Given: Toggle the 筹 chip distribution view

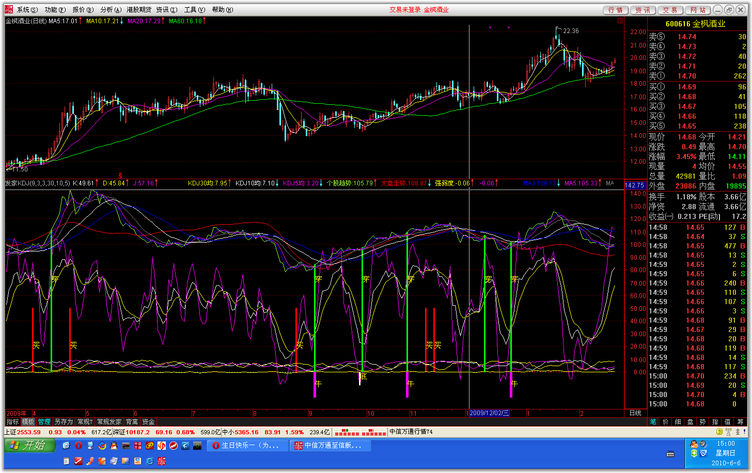Looking at the screenshot, I should (740, 422).
